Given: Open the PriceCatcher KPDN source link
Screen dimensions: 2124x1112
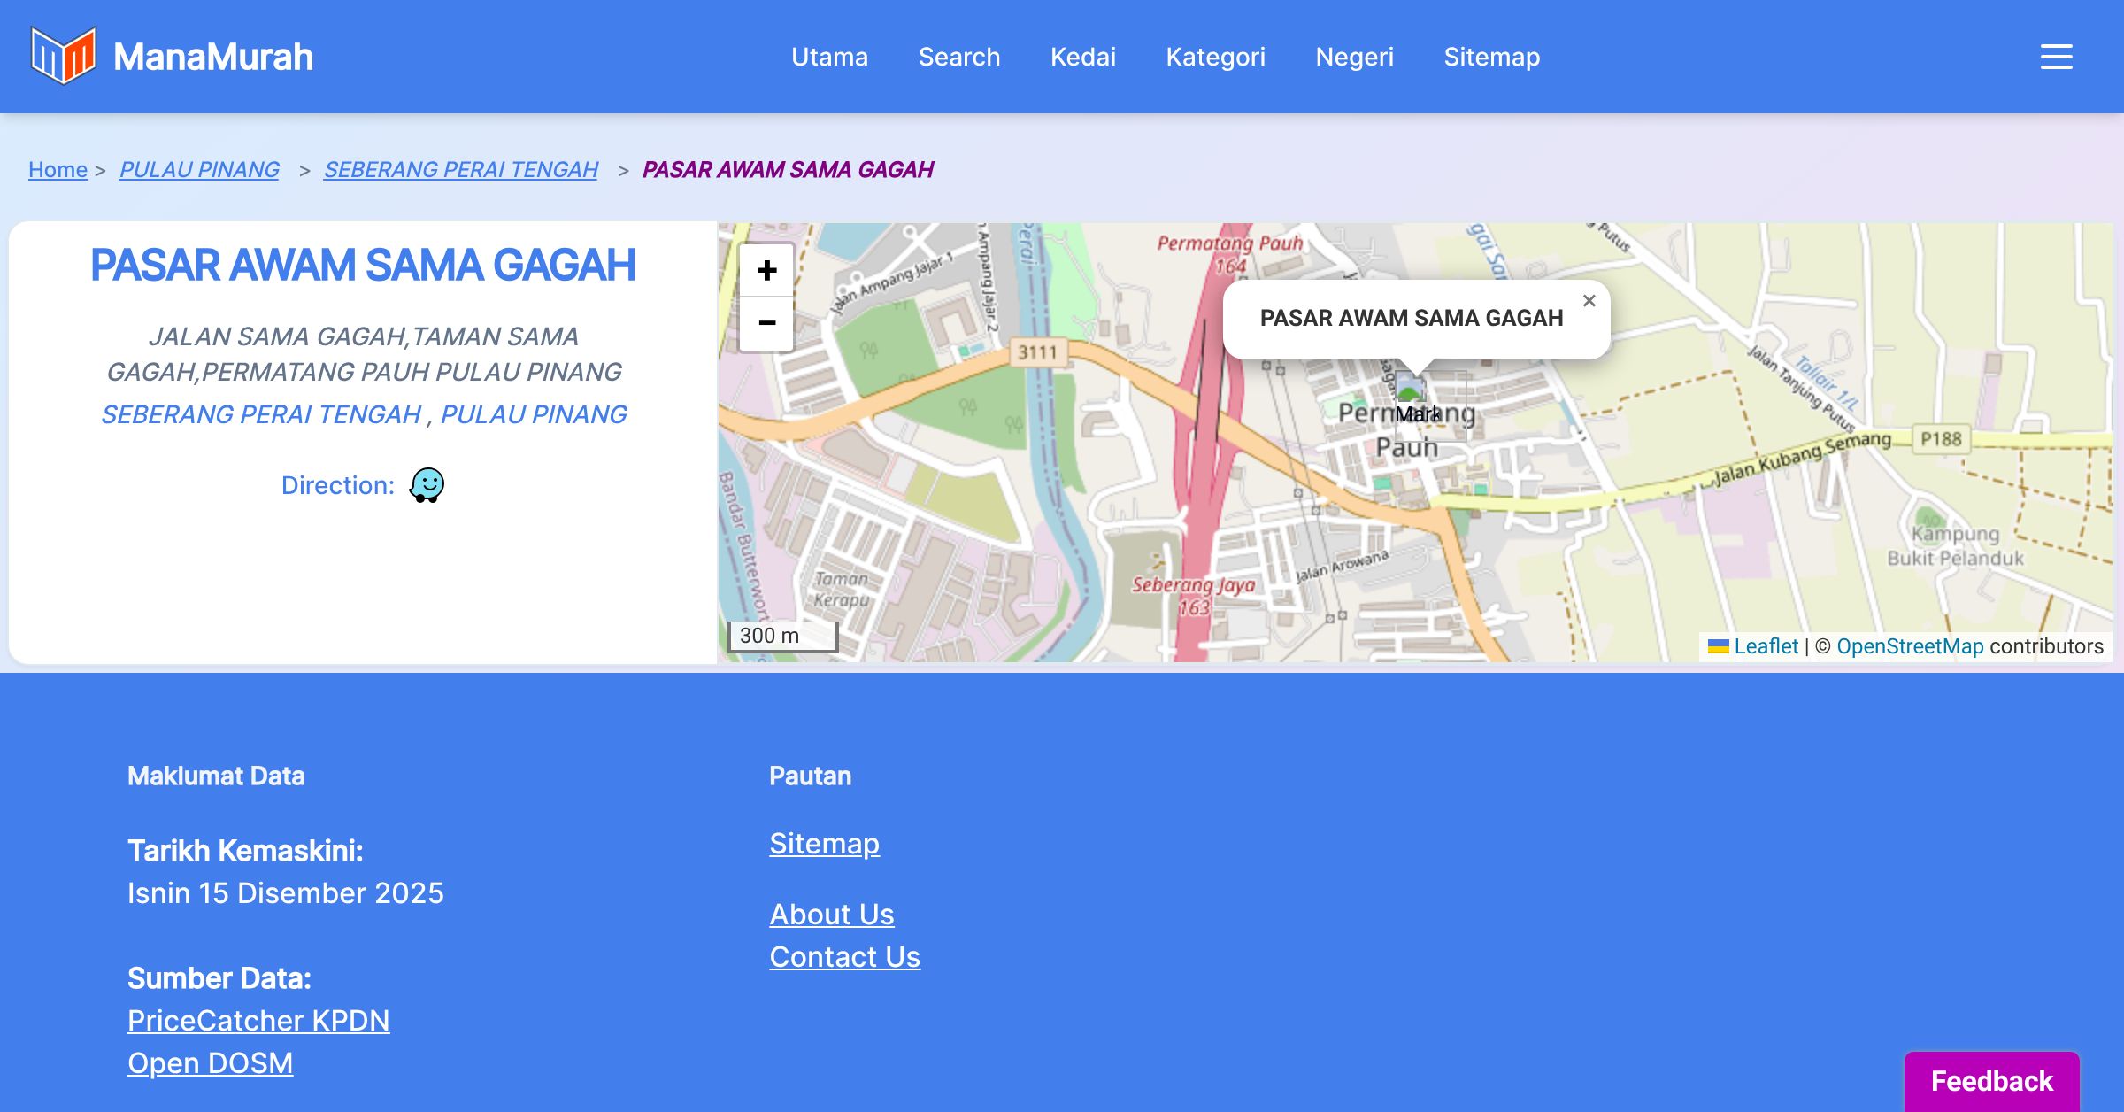Looking at the screenshot, I should (x=258, y=1021).
